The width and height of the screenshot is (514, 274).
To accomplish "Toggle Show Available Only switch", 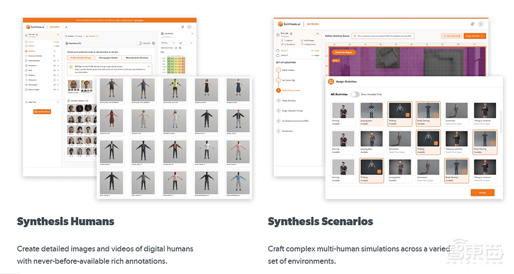I will click(355, 94).
